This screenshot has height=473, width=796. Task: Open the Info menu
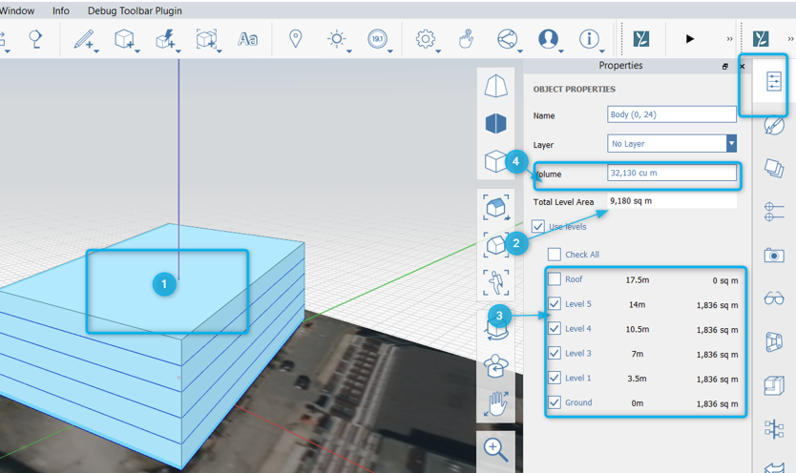(x=61, y=10)
